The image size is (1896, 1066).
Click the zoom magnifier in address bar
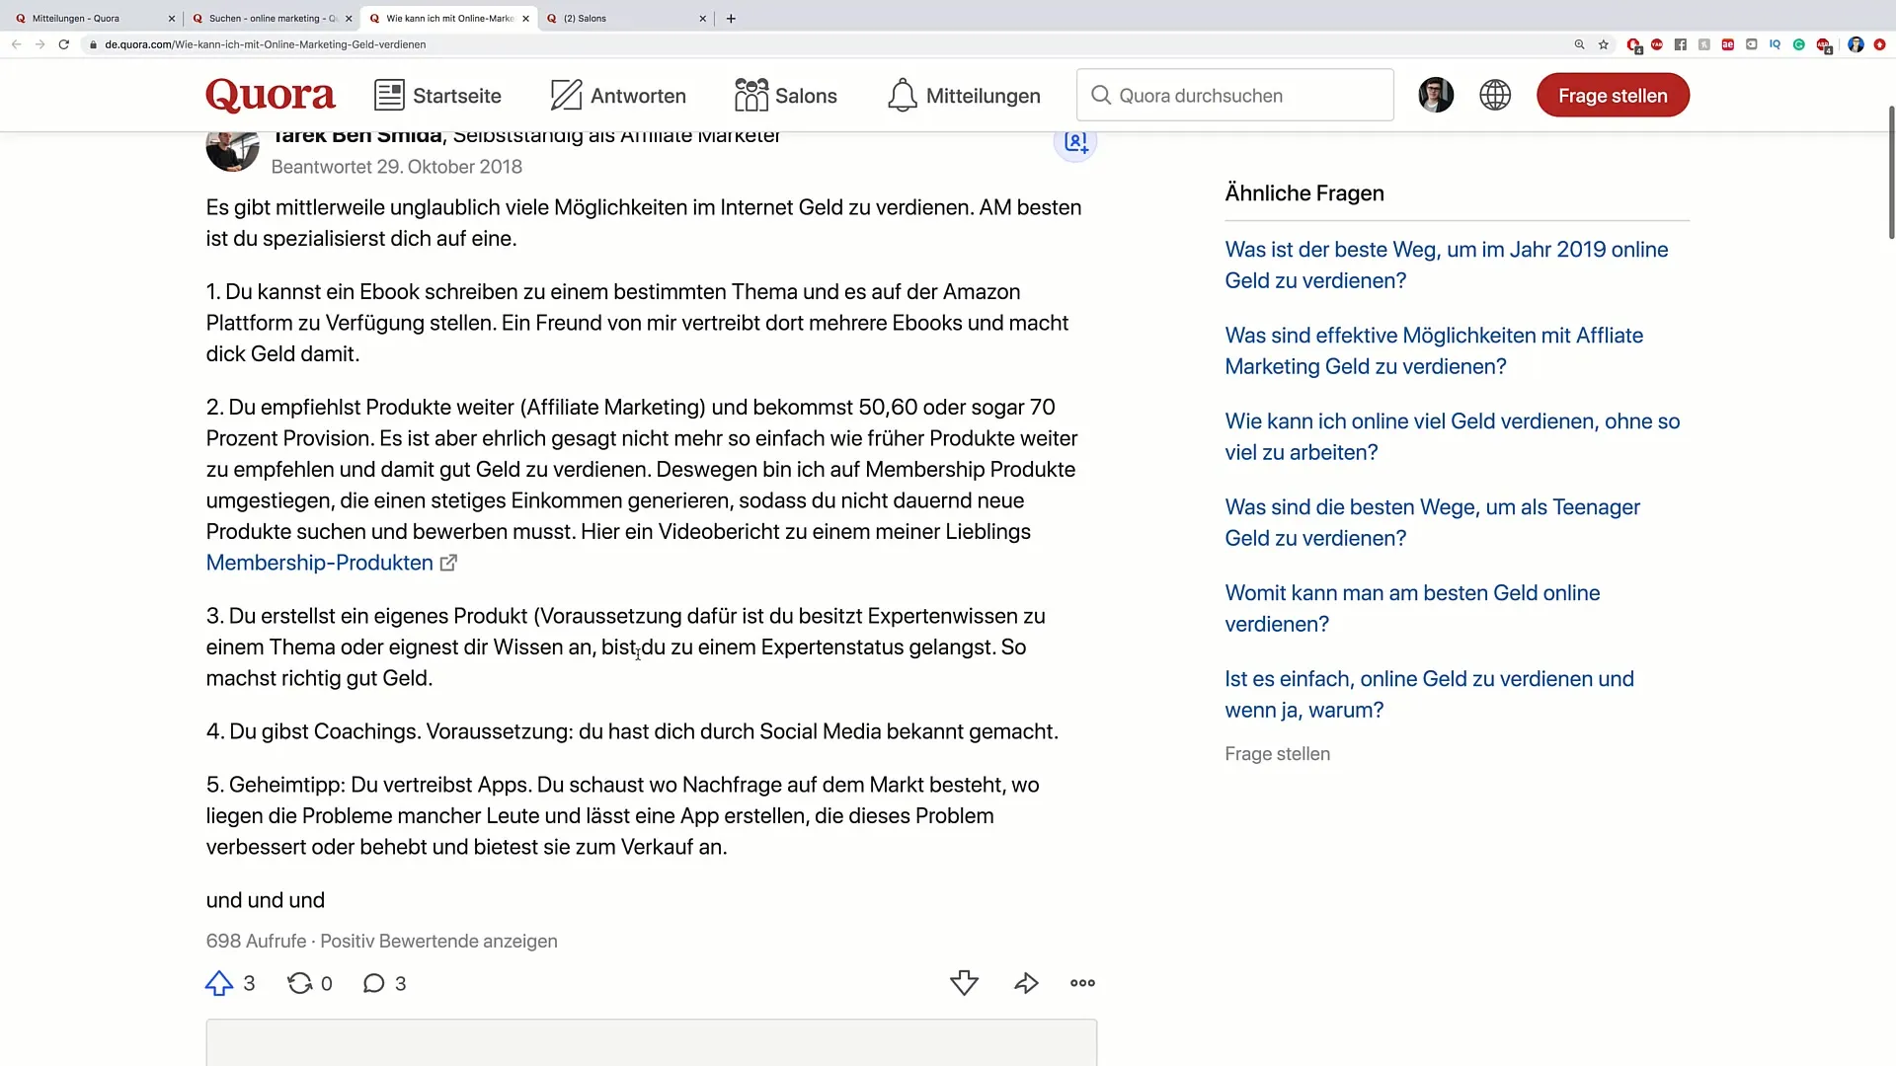[x=1579, y=44]
